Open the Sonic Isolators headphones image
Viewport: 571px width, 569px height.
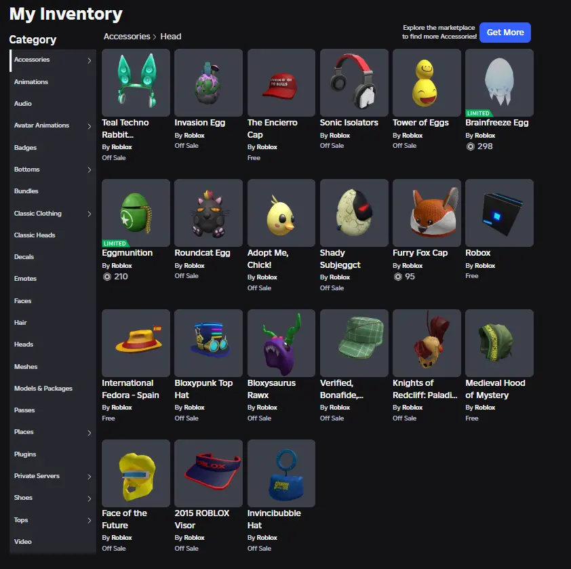click(354, 83)
